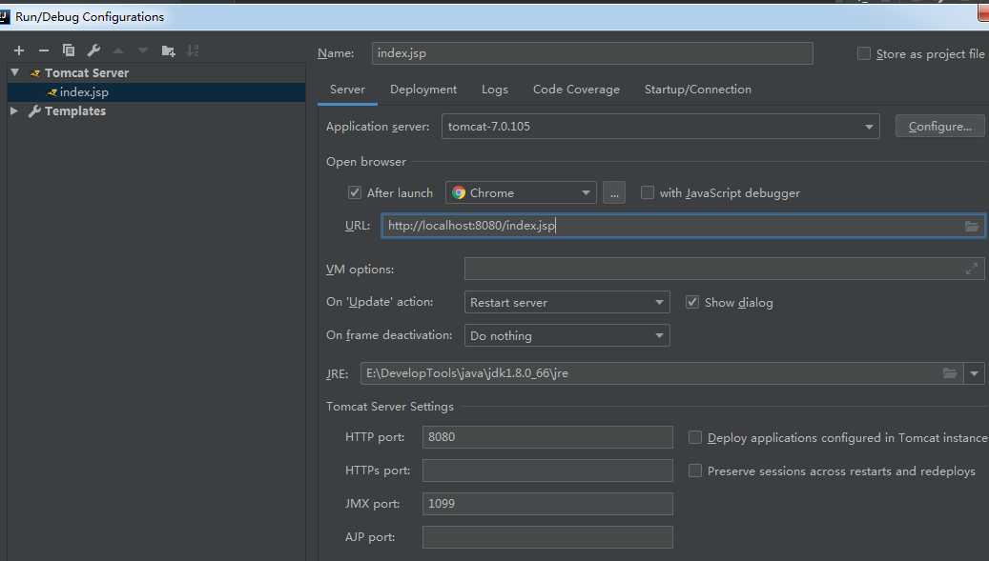Viewport: 989px width, 561px height.
Task: Add a new configuration with the plus icon
Action: pyautogui.click(x=19, y=50)
